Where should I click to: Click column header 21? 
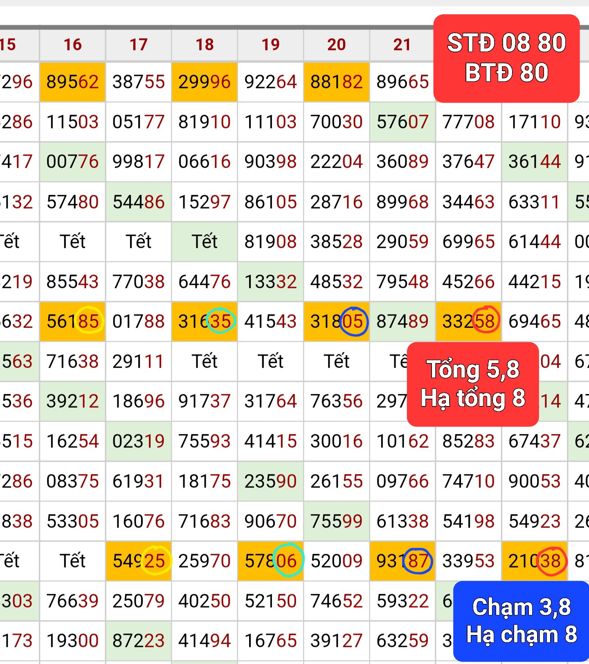(x=402, y=45)
